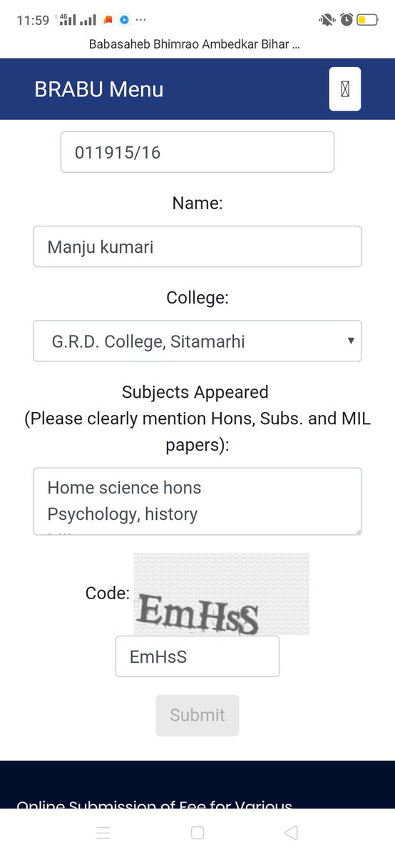Tap the blue circular notification icon

pos(125,20)
